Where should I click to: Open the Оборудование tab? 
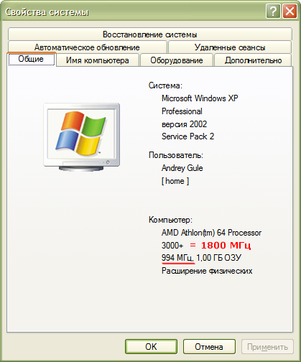(x=177, y=60)
